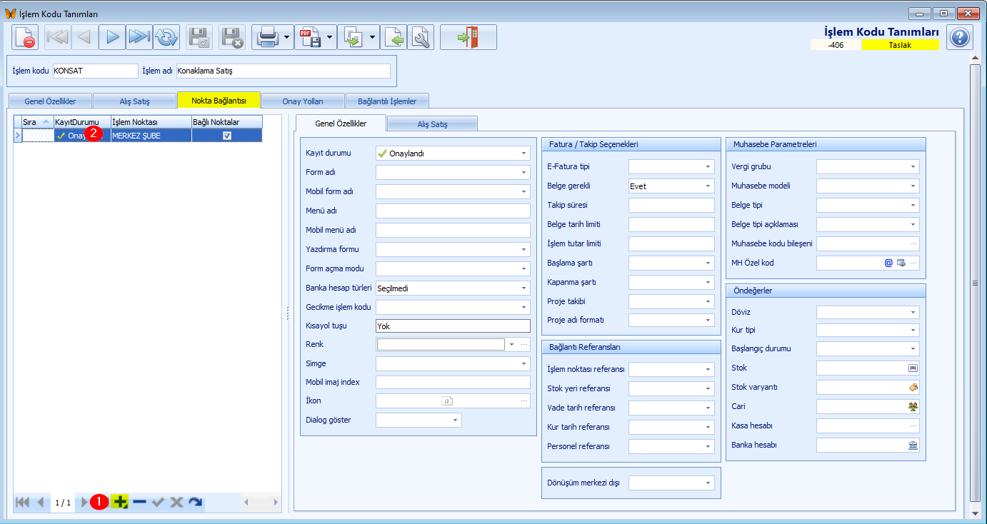Click in the Menü adı field
The width and height of the screenshot is (987, 524).
[453, 211]
